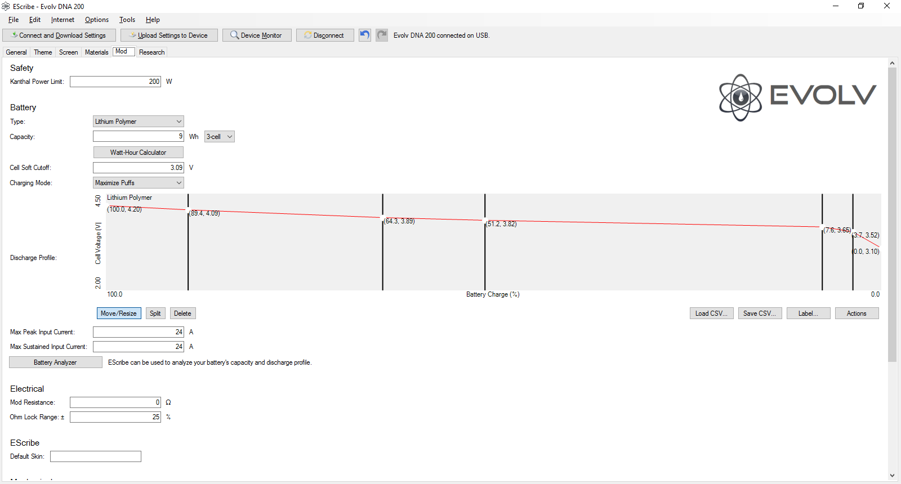901x484 pixels.
Task: Click the Evolv logo image
Action: tap(797, 97)
